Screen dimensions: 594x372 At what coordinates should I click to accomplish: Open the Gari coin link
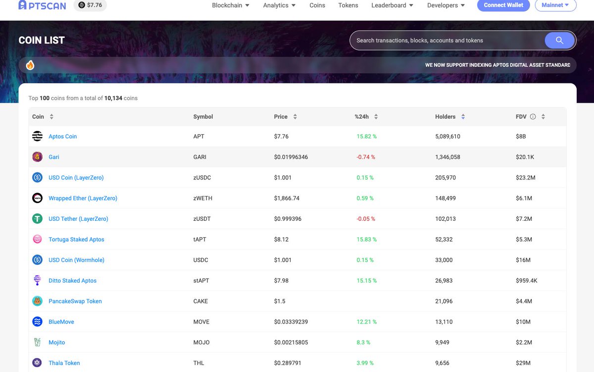[x=54, y=157]
